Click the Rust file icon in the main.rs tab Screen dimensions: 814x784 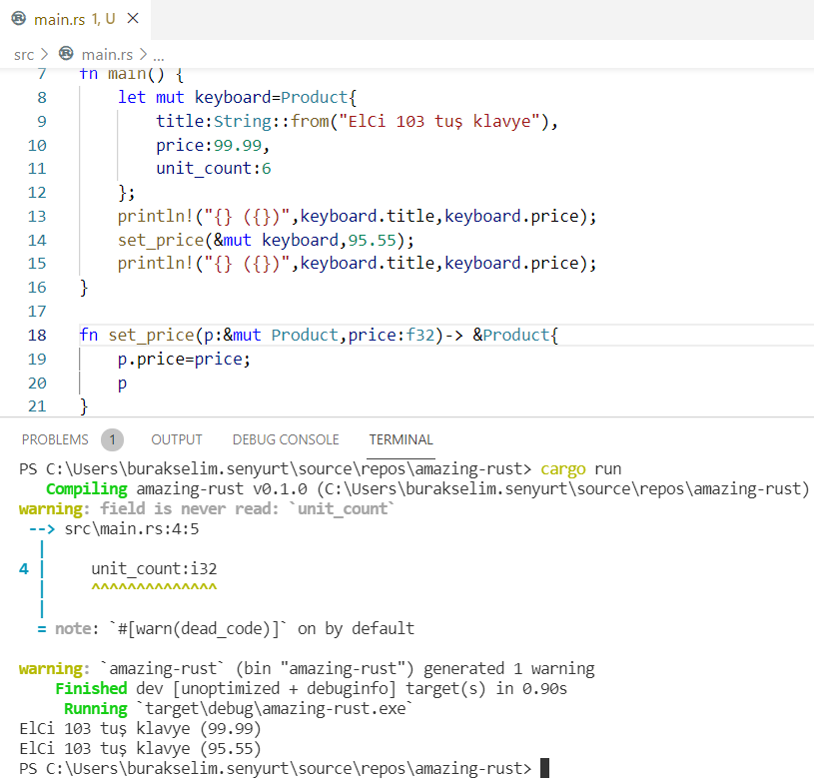point(19,20)
